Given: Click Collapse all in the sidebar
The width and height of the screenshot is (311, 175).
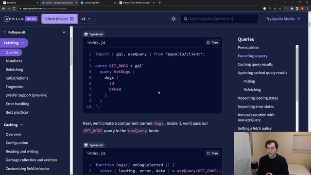Looking at the screenshot, I should [14, 32].
